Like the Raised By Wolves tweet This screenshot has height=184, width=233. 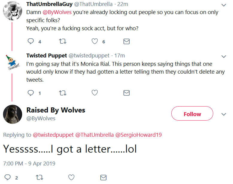71,177
